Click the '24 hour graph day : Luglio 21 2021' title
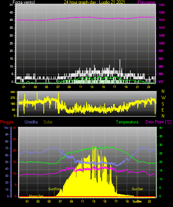173x207 pixels. [94, 2]
